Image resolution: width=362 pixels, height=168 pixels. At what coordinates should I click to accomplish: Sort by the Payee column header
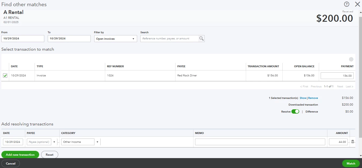(x=181, y=66)
